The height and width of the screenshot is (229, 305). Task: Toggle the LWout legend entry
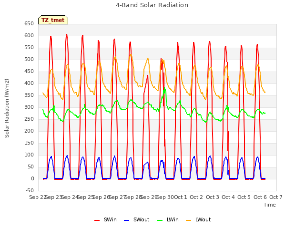198,219
